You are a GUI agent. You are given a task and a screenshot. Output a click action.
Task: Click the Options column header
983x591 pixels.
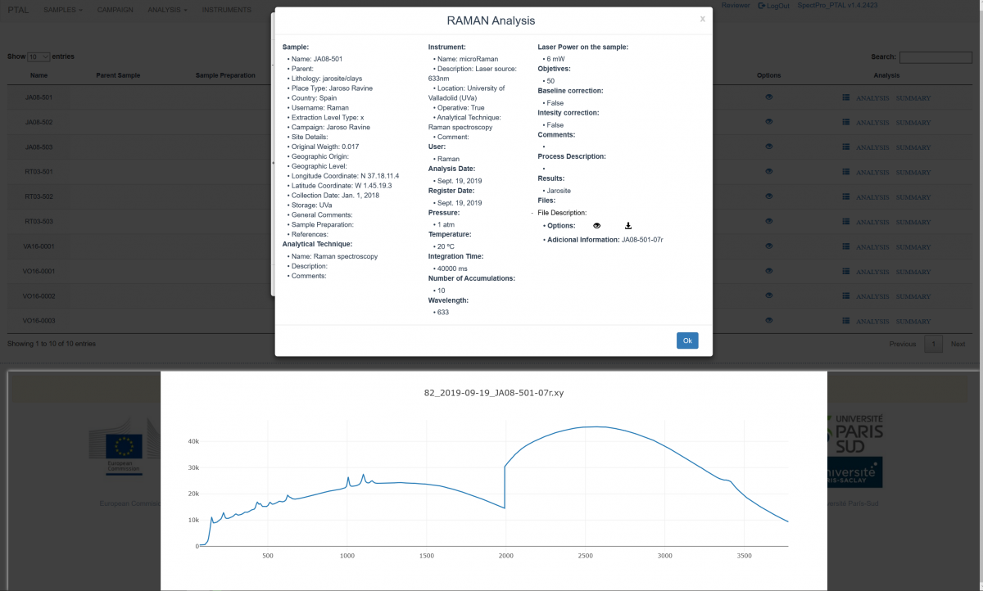pyautogui.click(x=769, y=75)
